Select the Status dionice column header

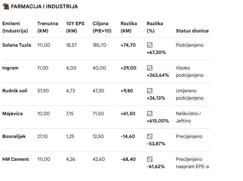[x=192, y=31]
